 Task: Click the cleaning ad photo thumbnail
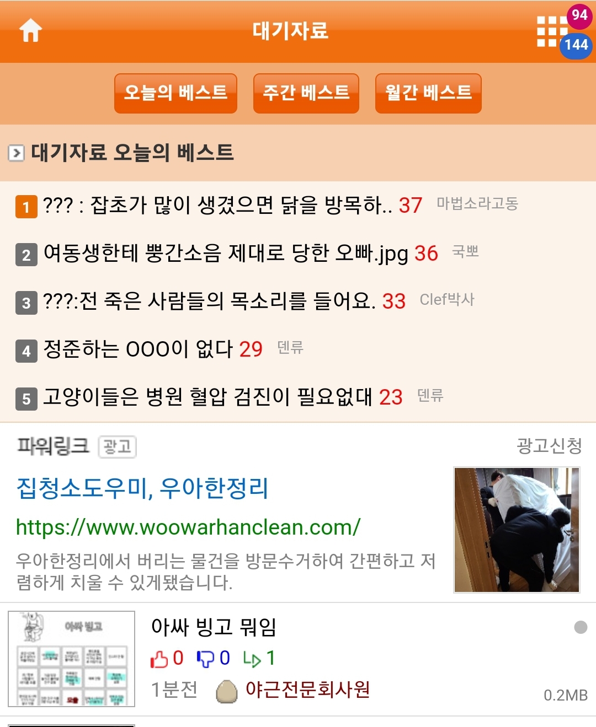coord(517,530)
